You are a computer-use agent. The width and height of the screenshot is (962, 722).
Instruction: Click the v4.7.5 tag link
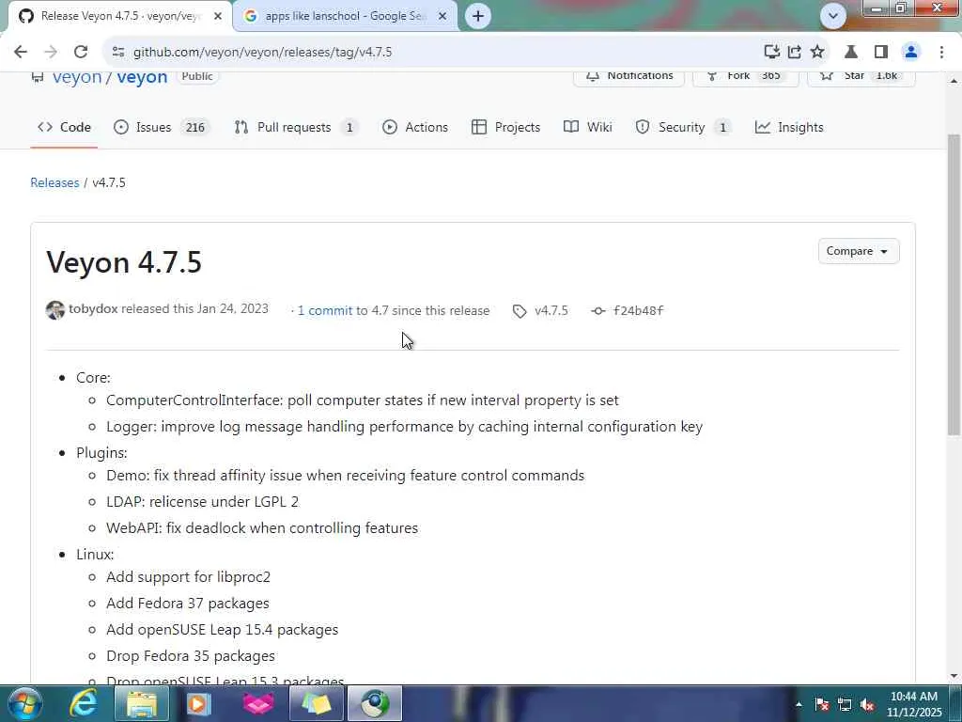pyautogui.click(x=551, y=310)
